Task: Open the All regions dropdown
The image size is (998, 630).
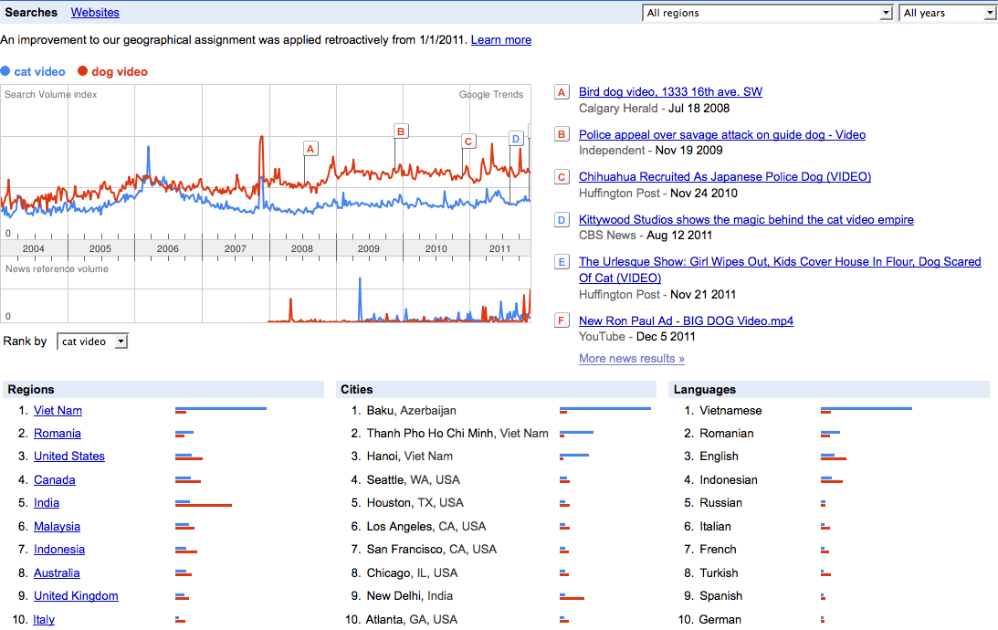Action: pyautogui.click(x=767, y=13)
